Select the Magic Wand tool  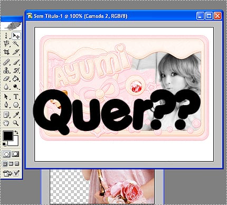16,43
